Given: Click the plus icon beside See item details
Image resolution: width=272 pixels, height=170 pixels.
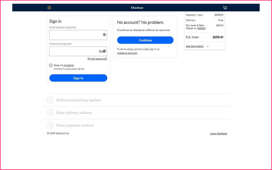Looking at the screenshot, I should pos(208,46).
